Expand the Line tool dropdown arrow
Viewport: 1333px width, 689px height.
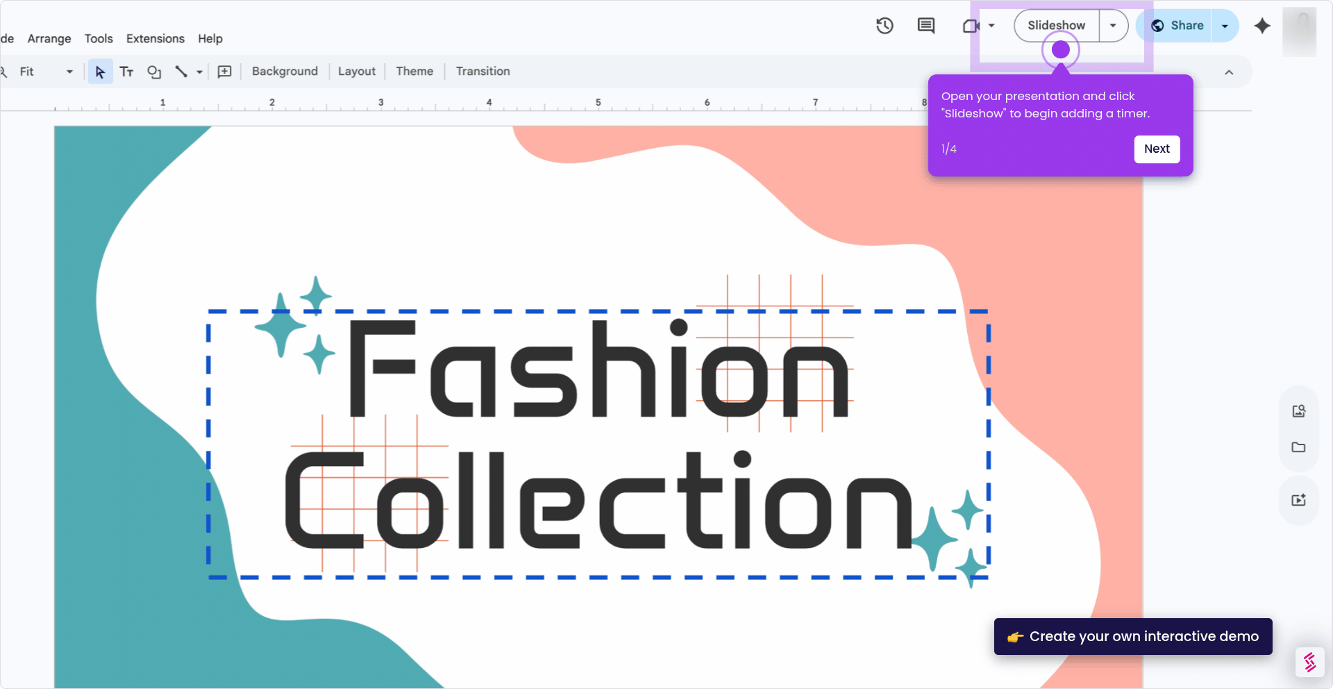tap(199, 72)
